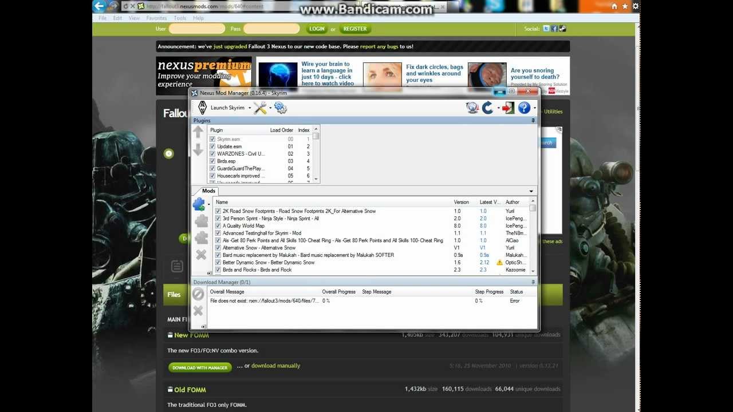Viewport: 733px width, 412px height.
Task: Toggle the 3rd Person Sprint mod checkbox
Action: (218, 219)
